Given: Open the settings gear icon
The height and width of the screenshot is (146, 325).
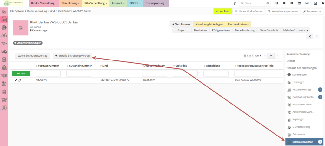Looking at the screenshot, I should click(x=284, y=3).
